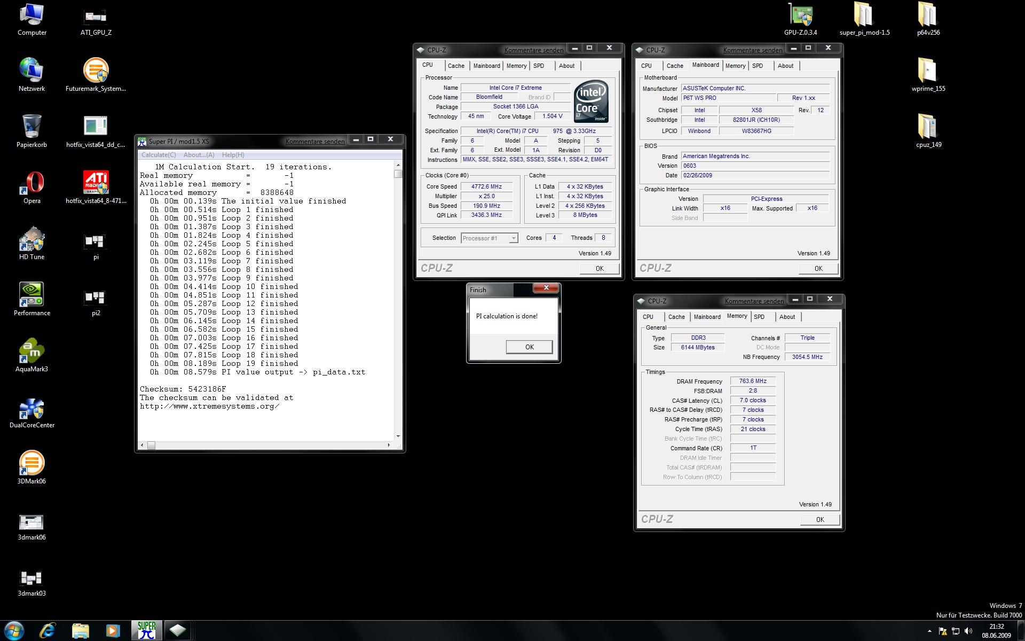The width and height of the screenshot is (1025, 641).
Task: Open About tab in Mainboard CPU-Z window
Action: (785, 66)
